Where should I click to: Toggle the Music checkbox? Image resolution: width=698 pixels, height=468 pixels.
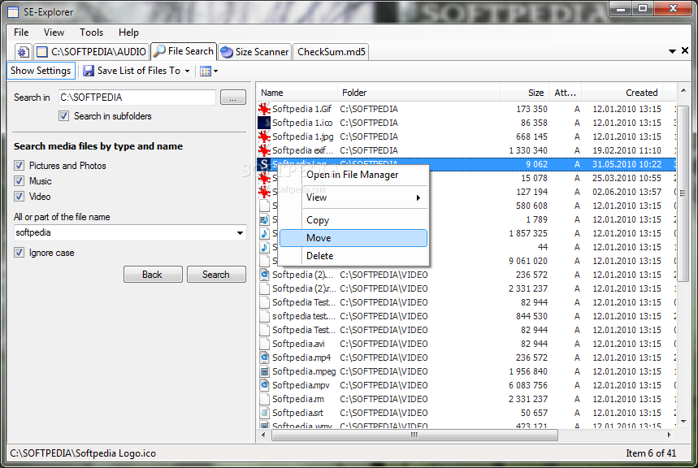pyautogui.click(x=19, y=181)
